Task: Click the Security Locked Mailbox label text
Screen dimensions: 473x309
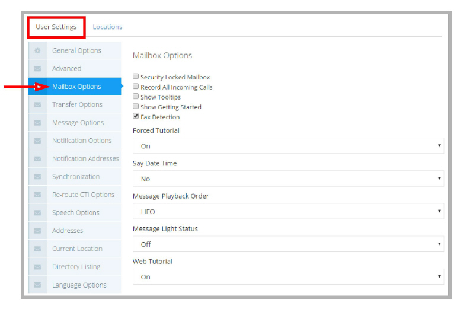Action: (175, 77)
